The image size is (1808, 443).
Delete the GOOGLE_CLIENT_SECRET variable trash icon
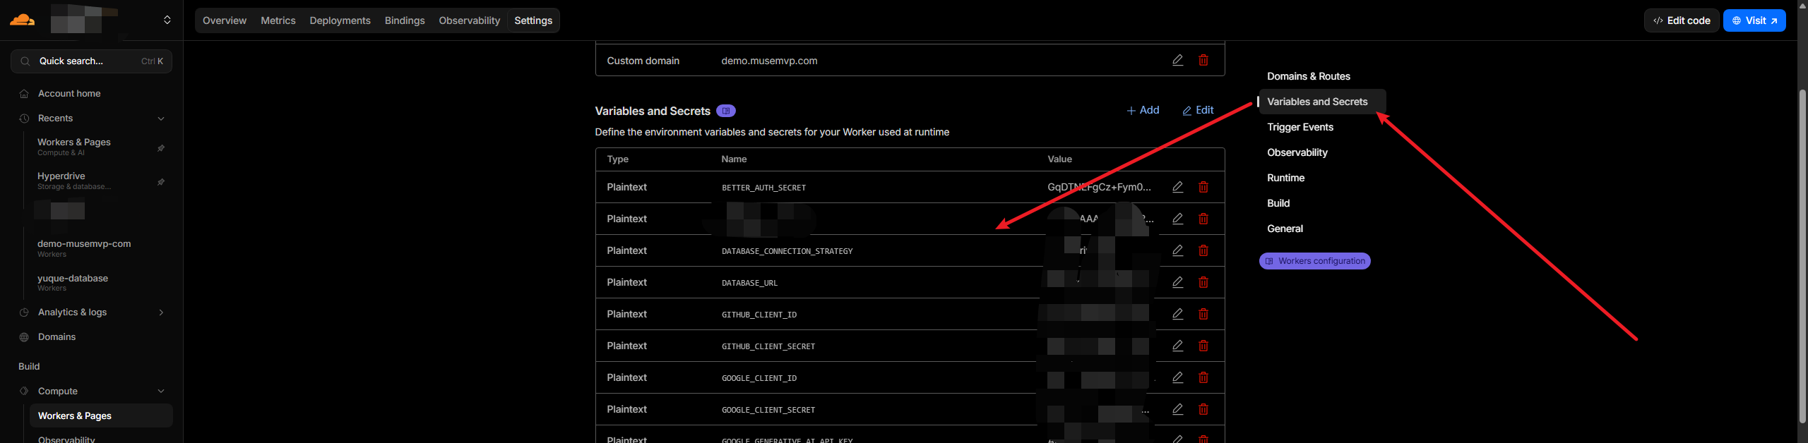pos(1203,410)
